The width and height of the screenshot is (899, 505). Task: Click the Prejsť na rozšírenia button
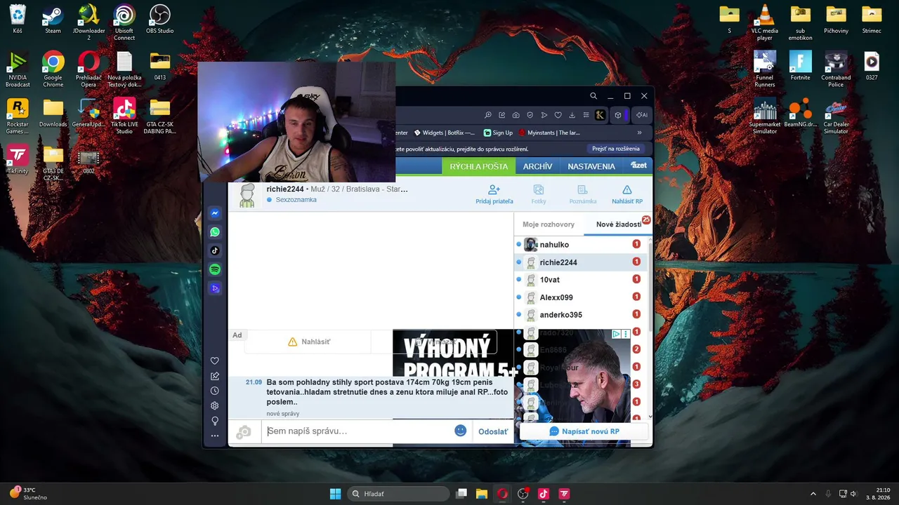616,149
